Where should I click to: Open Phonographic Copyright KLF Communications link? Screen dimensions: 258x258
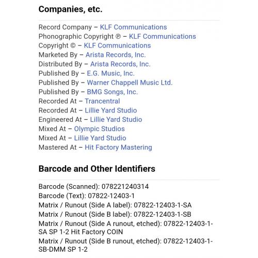[163, 37]
